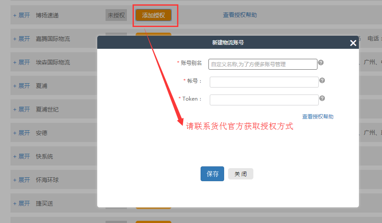382x223 pixels.
Task: Expand the 捷买送 row
Action: click(21, 203)
